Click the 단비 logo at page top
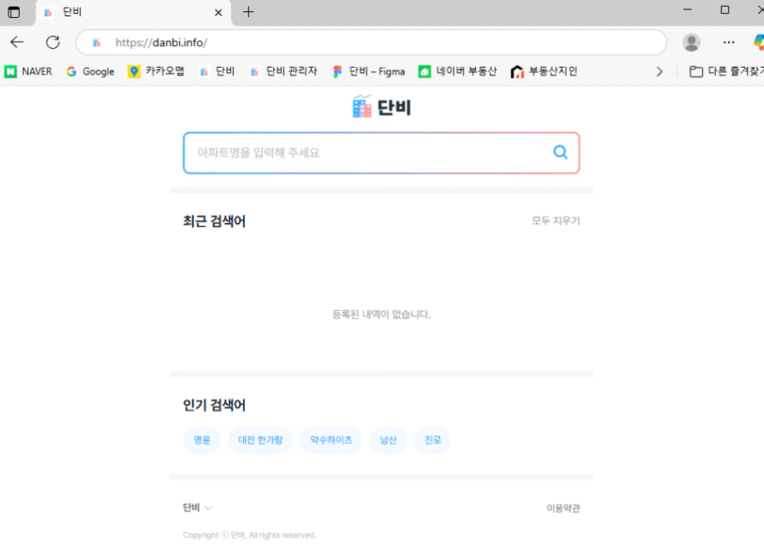Image resolution: width=764 pixels, height=550 pixels. pyautogui.click(x=382, y=107)
